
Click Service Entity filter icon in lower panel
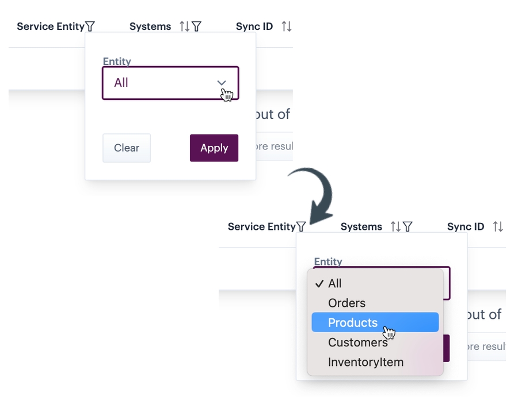pos(301,226)
